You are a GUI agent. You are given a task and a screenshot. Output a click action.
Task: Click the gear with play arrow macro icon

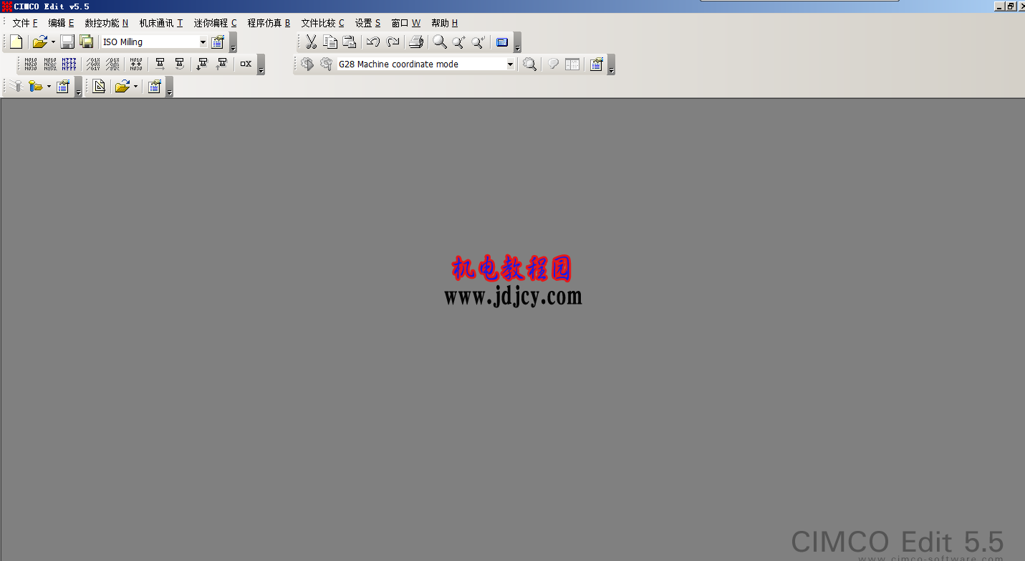point(307,64)
